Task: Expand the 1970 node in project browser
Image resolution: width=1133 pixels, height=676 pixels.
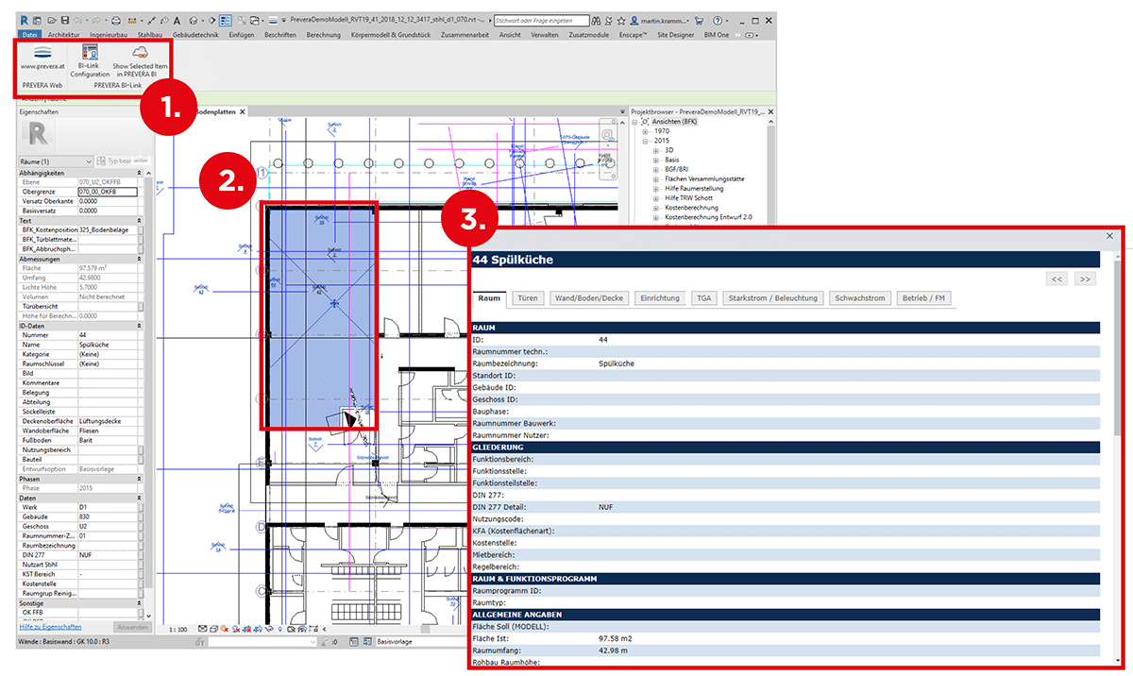Action: click(x=646, y=132)
